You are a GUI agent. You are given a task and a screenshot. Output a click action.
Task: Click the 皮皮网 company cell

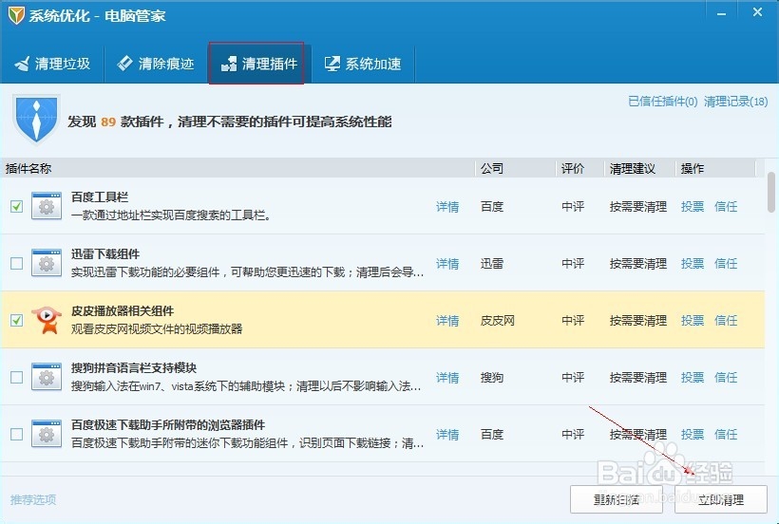(497, 321)
